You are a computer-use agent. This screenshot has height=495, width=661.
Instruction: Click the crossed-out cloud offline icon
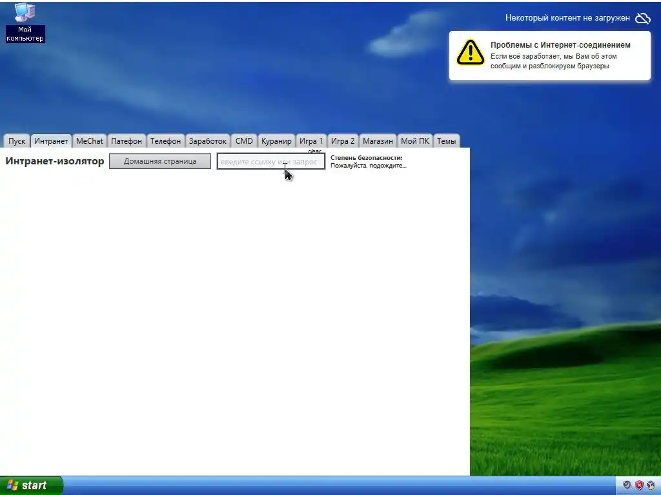643,18
